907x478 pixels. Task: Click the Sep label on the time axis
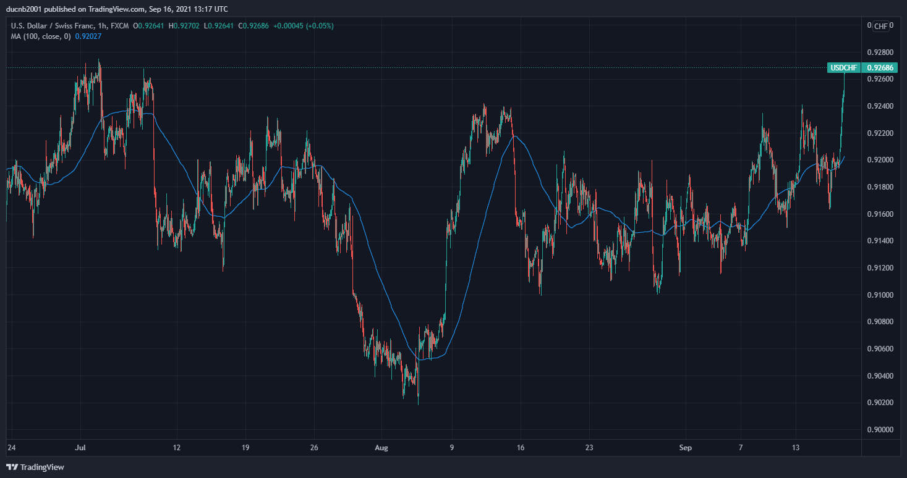(x=685, y=447)
